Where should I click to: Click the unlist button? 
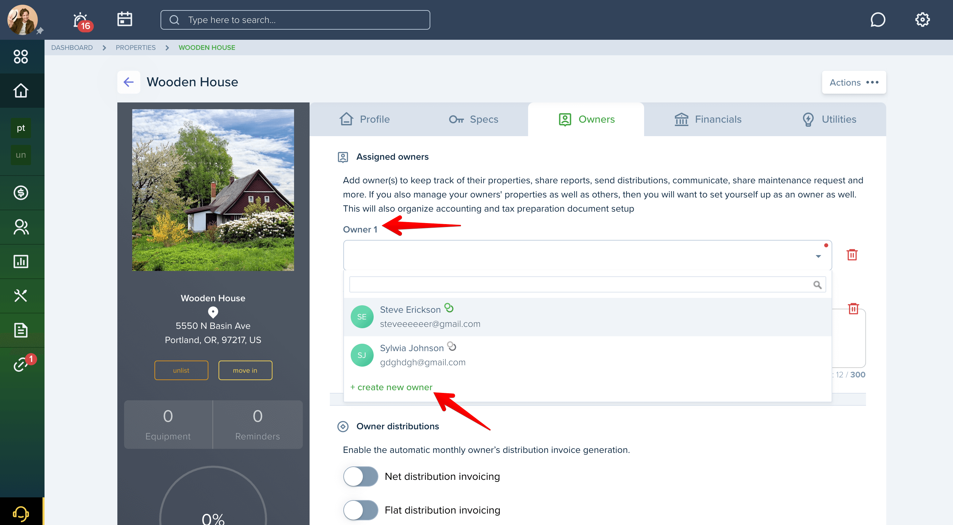(x=181, y=370)
